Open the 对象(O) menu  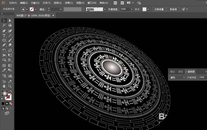coord(35,3)
